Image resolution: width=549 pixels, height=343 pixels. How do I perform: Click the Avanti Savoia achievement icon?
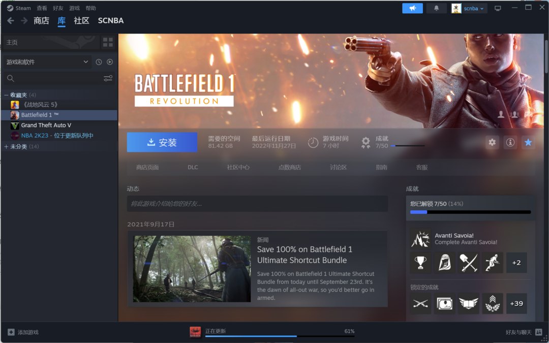(420, 239)
